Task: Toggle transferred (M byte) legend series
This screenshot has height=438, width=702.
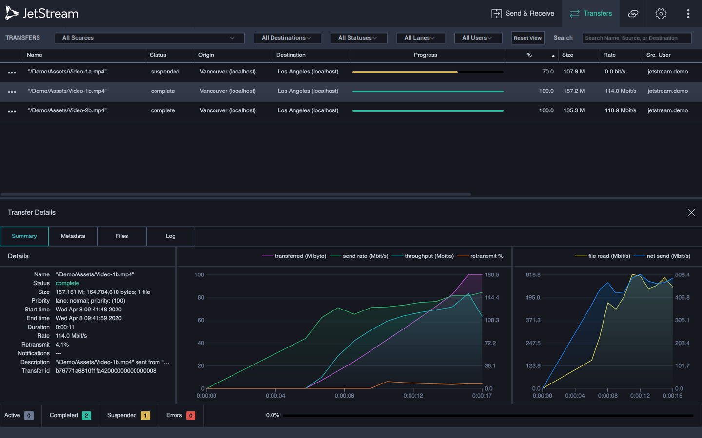Action: (x=294, y=256)
